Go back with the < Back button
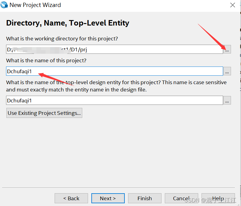 [71, 198]
